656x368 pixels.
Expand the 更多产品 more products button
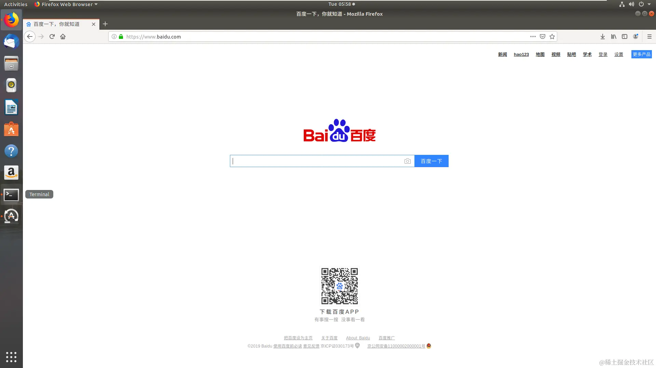tap(642, 54)
